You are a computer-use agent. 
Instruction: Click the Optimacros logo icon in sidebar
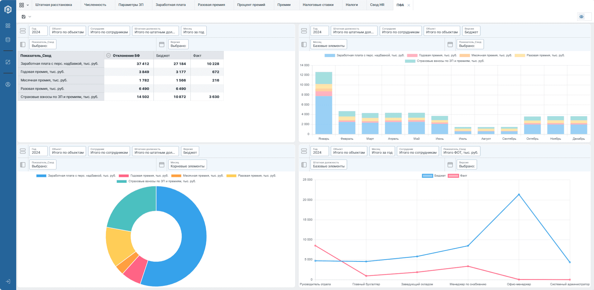pyautogui.click(x=8, y=10)
